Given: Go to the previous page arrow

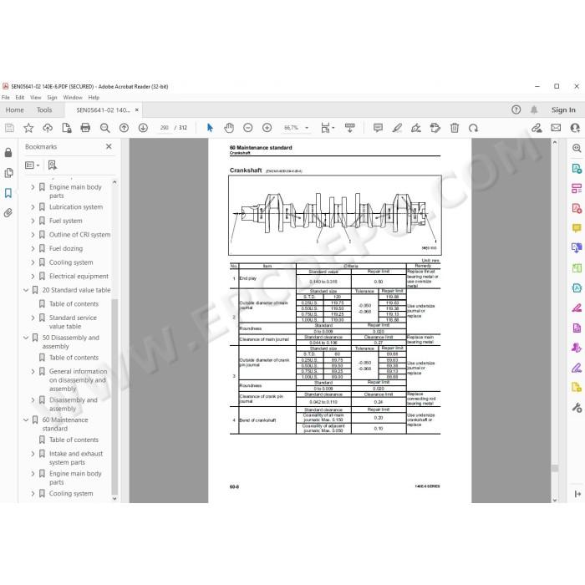Looking at the screenshot, I should 124,128.
